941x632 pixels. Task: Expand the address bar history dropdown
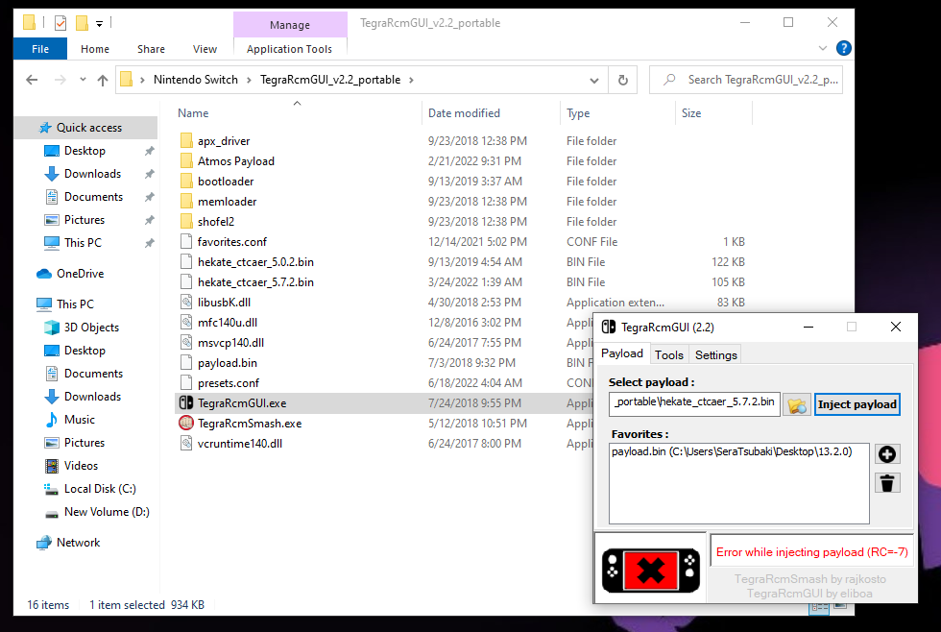click(594, 80)
